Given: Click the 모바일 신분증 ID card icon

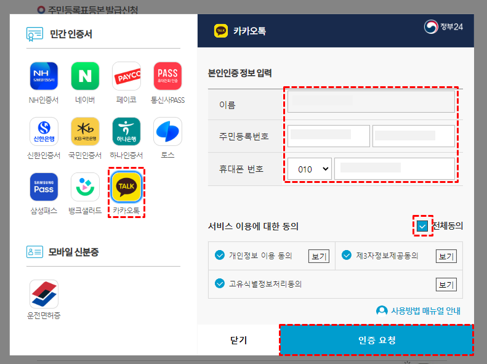Looking at the screenshot, I should point(34,252).
